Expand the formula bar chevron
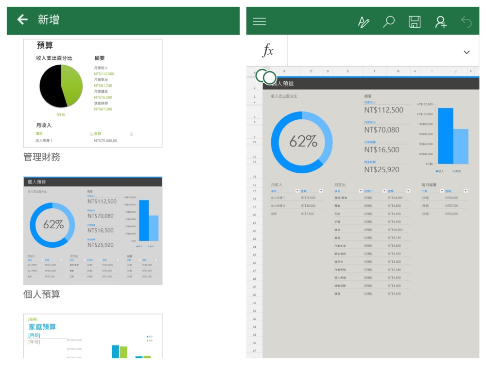This screenshot has height=365, width=486. 467,52
